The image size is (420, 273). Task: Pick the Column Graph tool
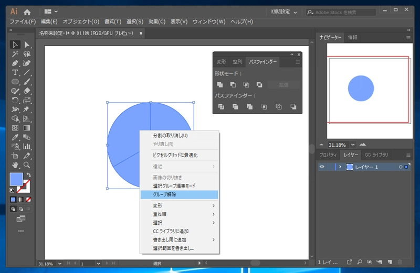(x=27, y=147)
